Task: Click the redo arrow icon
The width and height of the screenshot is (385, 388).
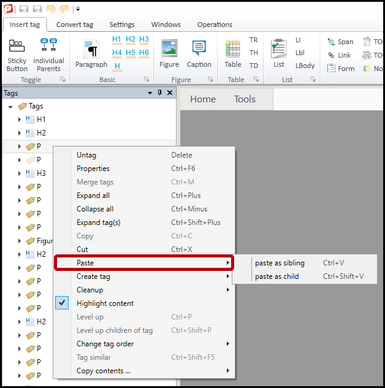Action: 64,9
